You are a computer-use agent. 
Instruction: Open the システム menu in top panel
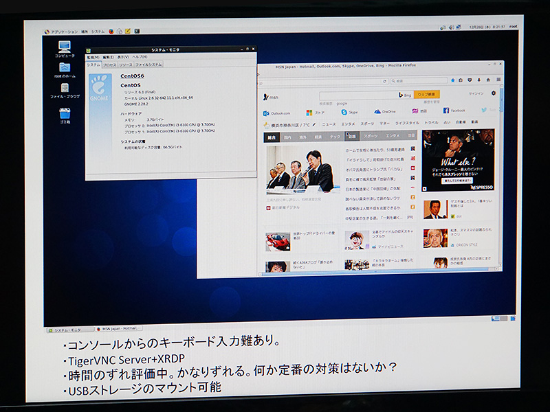tap(98, 32)
